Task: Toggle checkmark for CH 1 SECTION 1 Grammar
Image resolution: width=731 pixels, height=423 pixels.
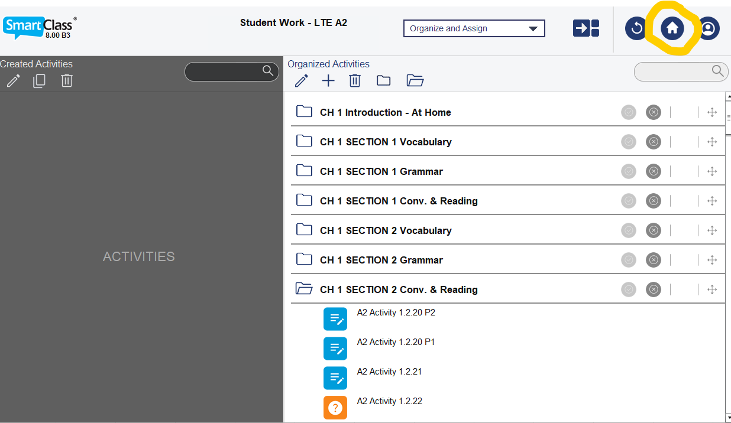Action: click(629, 171)
